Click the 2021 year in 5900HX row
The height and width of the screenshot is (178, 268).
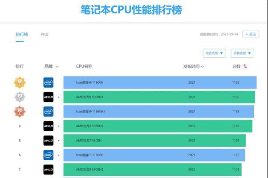(x=191, y=97)
